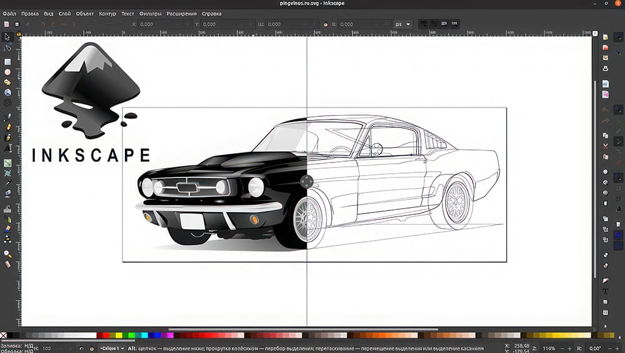Activate the 3D box tool

coord(7,92)
